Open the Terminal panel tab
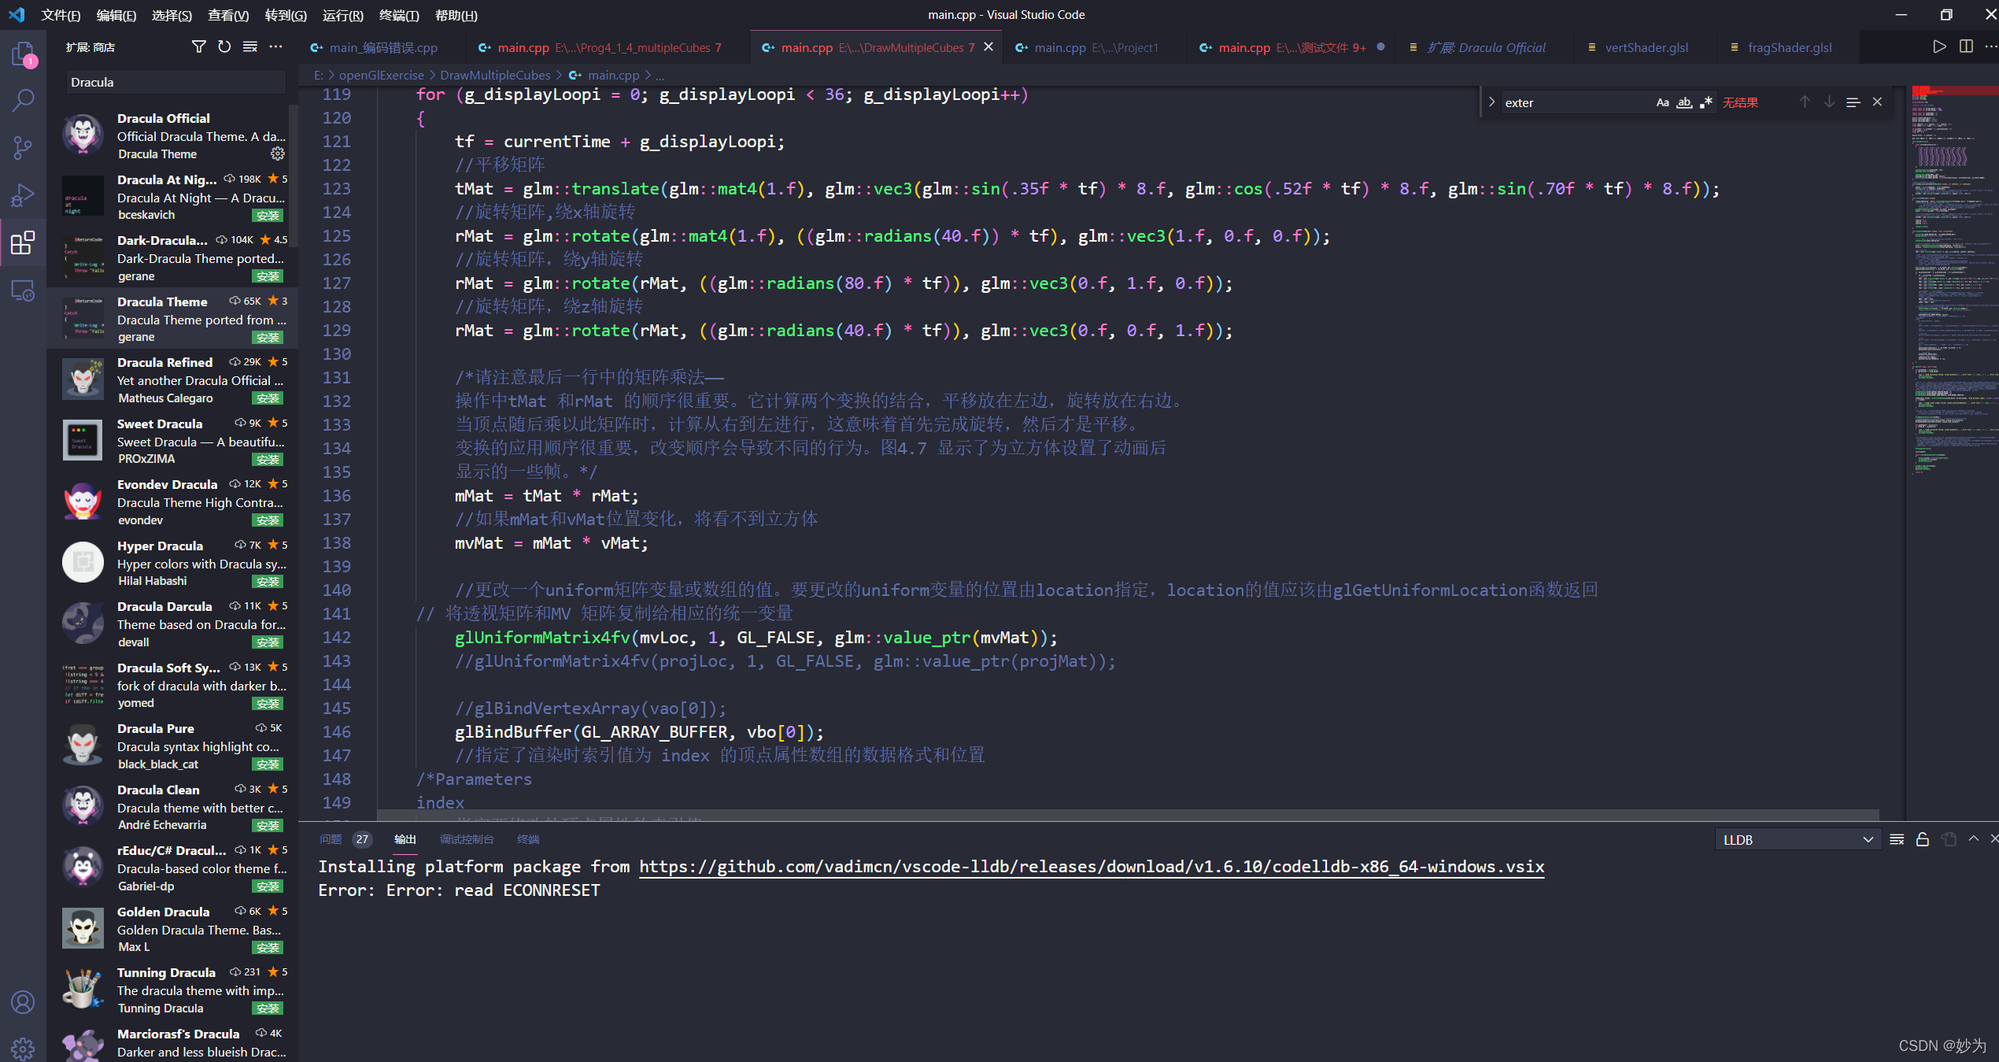Viewport: 1999px width, 1062px height. pos(528,839)
